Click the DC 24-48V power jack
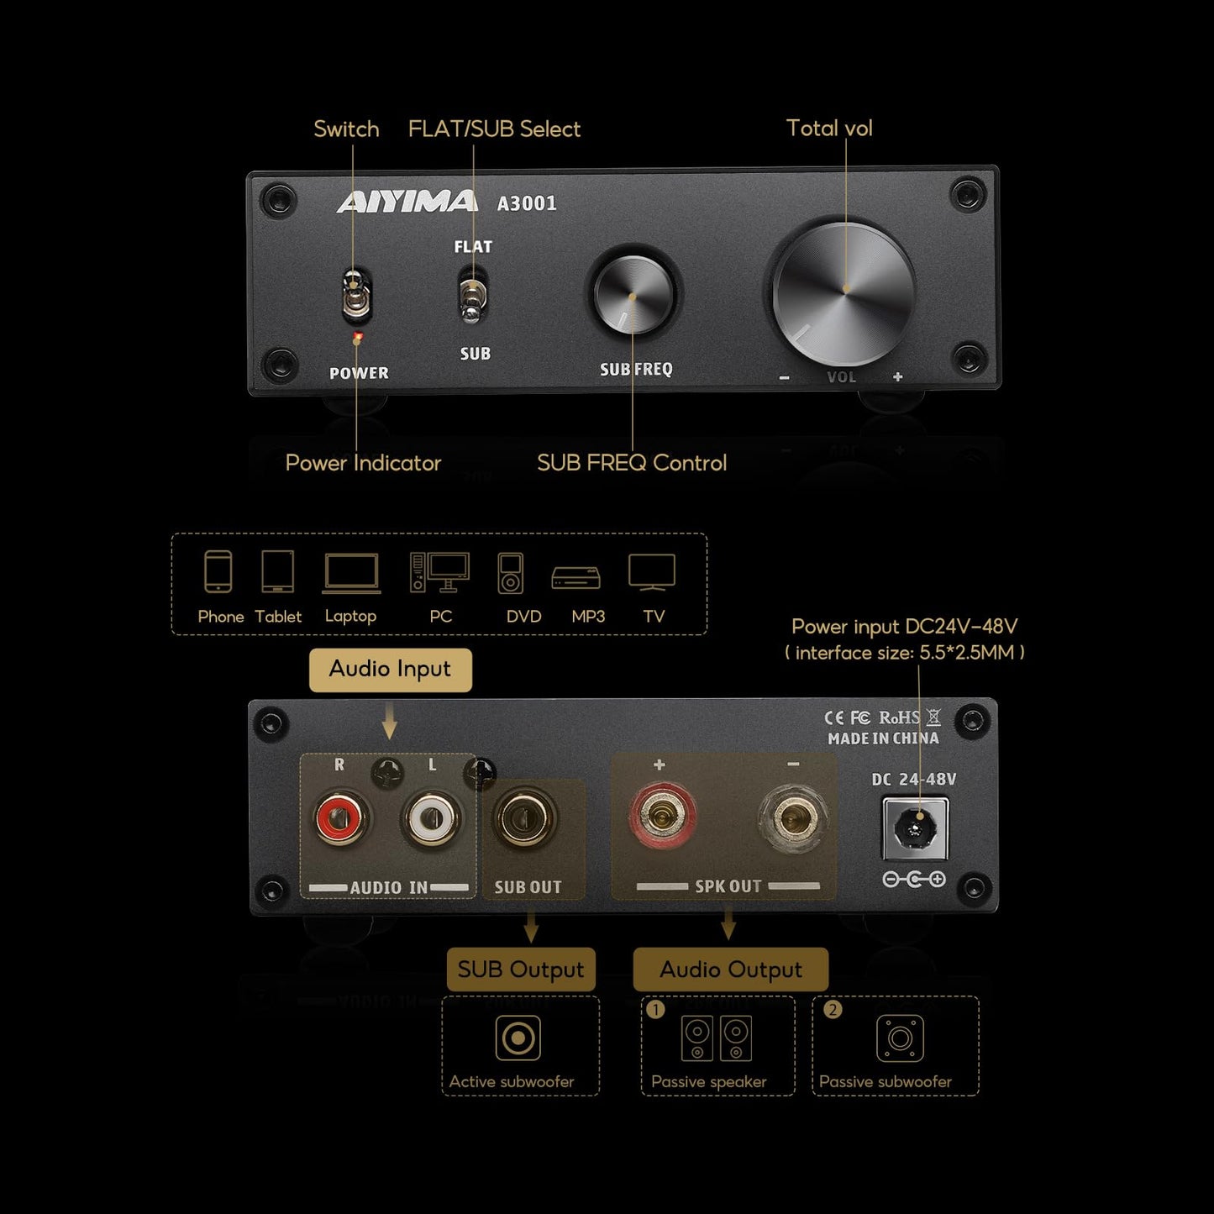The height and width of the screenshot is (1214, 1214). [914, 828]
